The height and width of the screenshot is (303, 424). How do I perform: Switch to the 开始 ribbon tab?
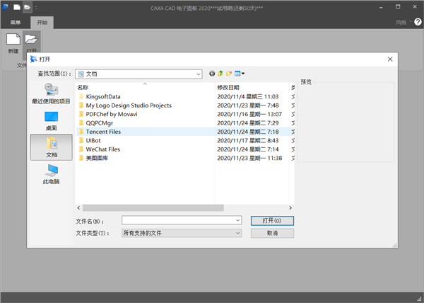tap(42, 23)
